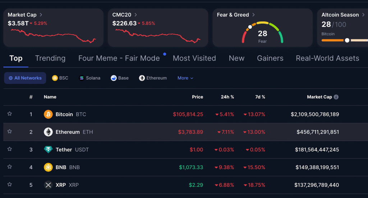368x198 pixels.
Task: Click the BNB coin logo icon
Action: pos(48,167)
